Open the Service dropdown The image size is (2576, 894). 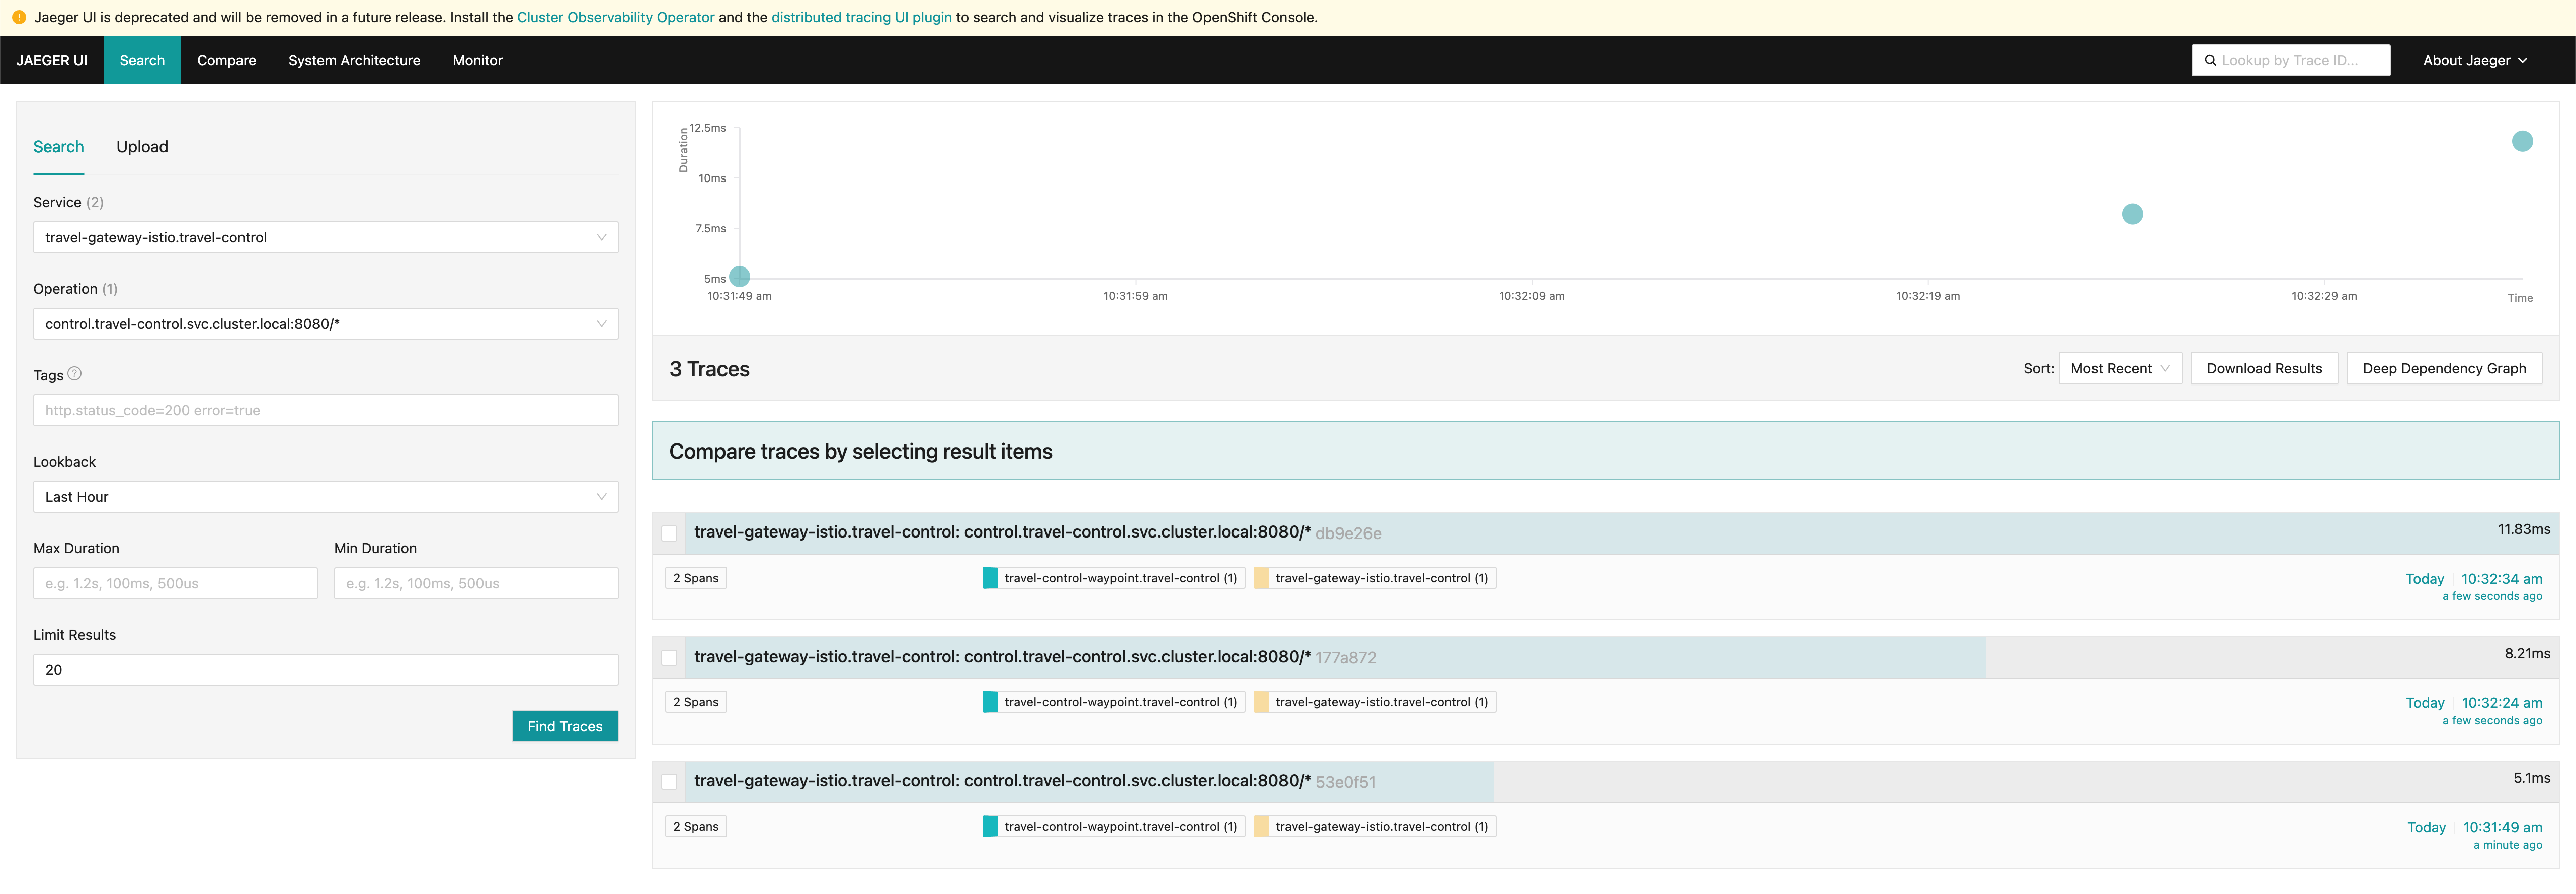point(325,238)
